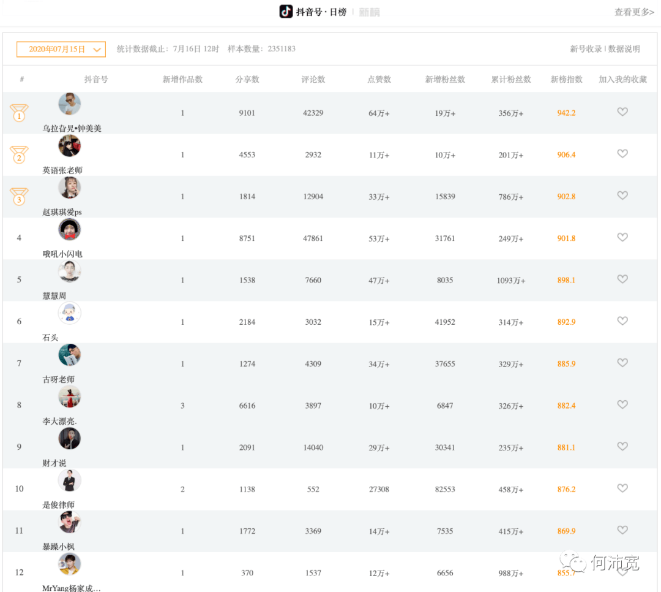This screenshot has height=592, width=661.
Task: Click the second-place medal icon
Action: pyautogui.click(x=19, y=155)
